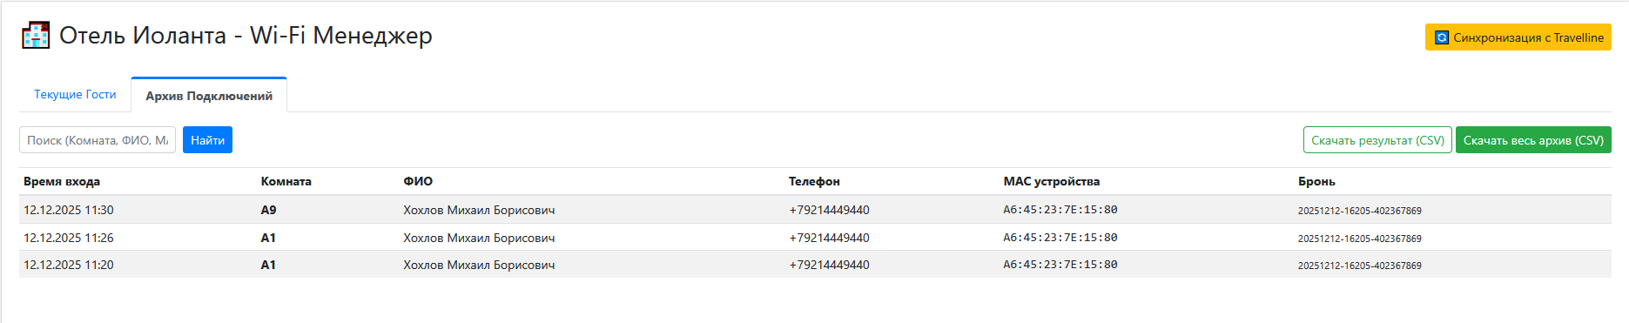Click the hotel building logo icon
The image size is (1629, 323).
pyautogui.click(x=36, y=35)
